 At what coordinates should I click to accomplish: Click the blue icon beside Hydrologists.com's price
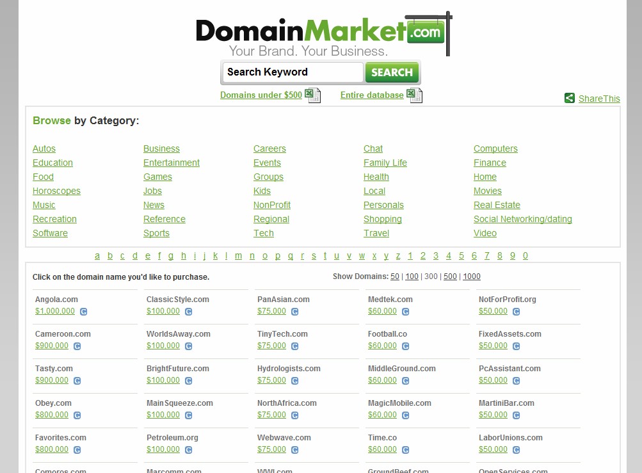[x=295, y=380]
